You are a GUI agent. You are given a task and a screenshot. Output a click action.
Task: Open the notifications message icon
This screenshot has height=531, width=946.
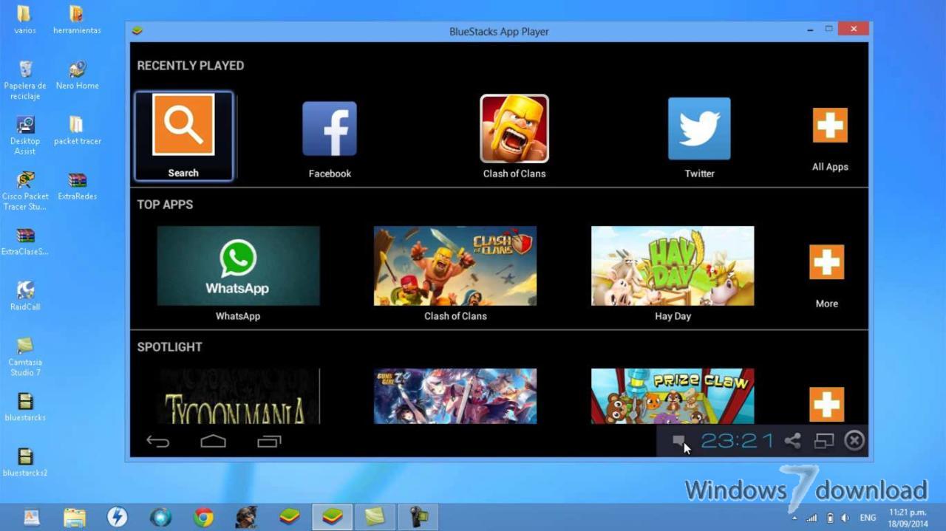678,441
